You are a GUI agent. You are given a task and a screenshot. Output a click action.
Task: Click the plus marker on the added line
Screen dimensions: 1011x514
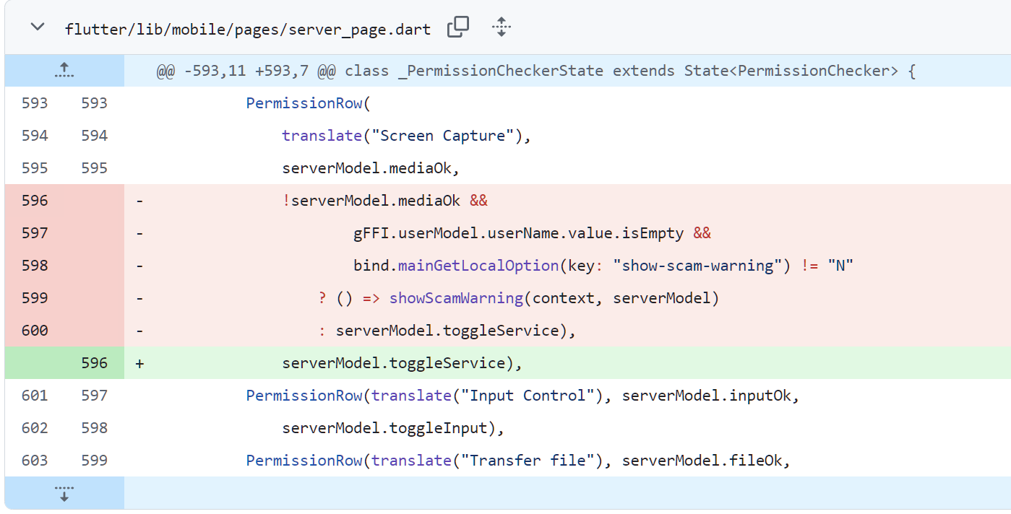point(139,363)
